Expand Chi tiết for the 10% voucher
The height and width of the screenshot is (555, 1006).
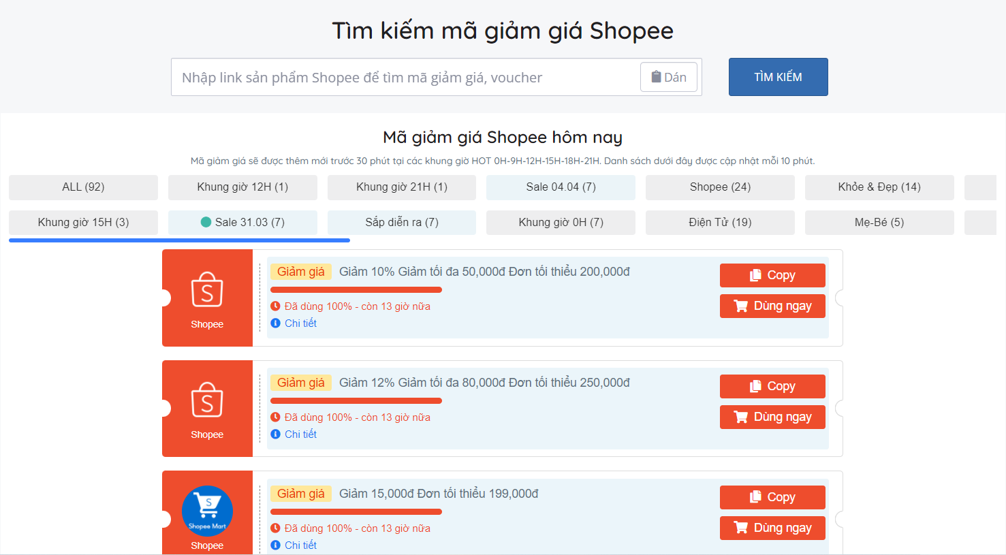click(x=300, y=323)
